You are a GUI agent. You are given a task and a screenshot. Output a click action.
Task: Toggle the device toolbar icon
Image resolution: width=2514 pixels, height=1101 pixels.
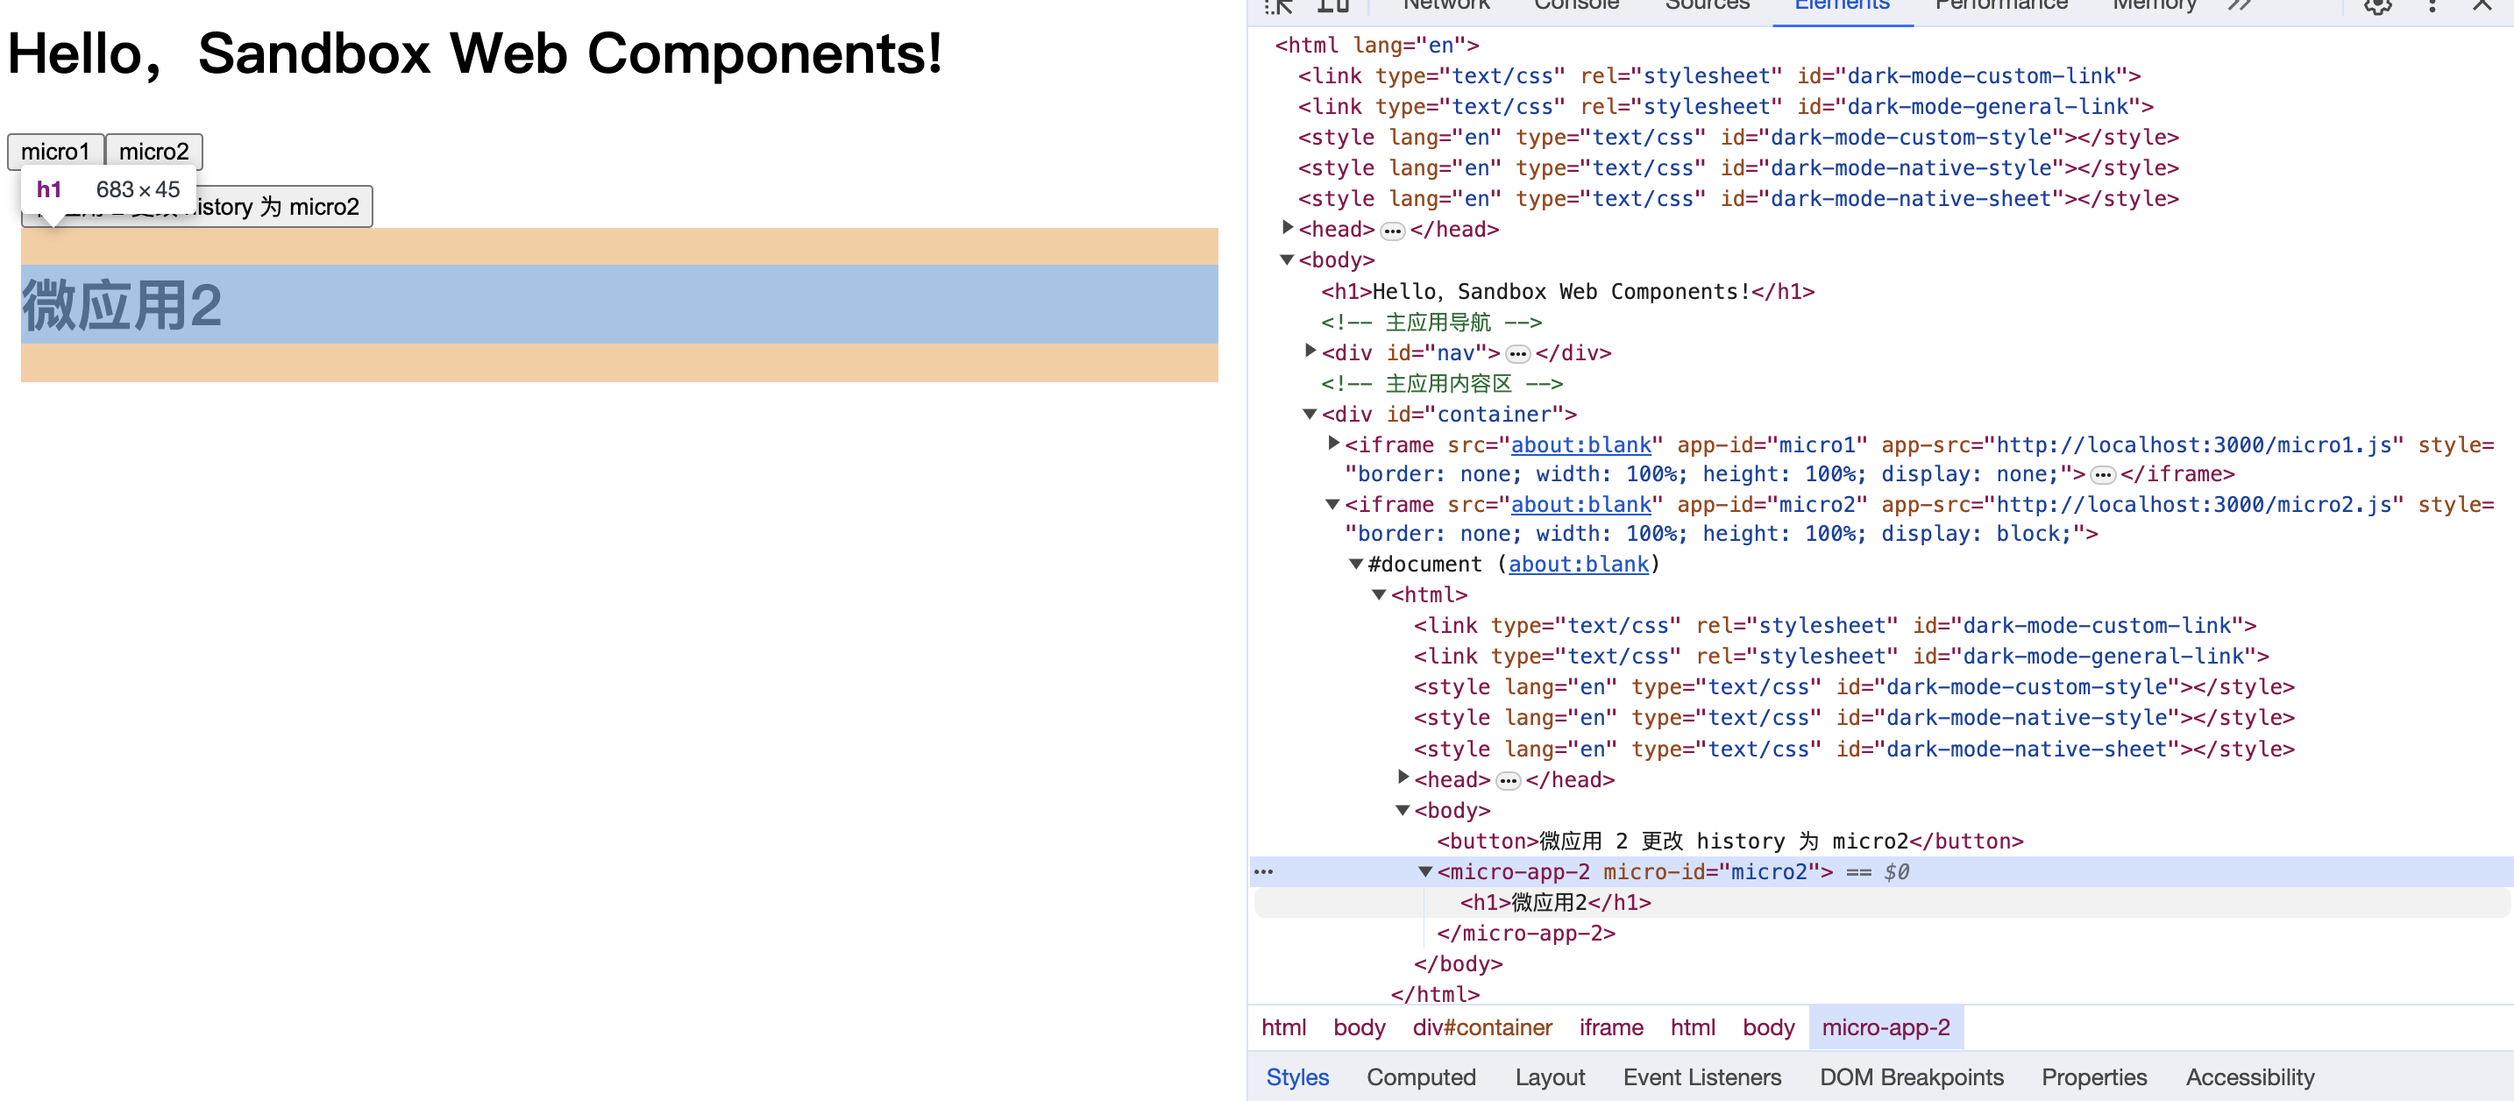pos(1333,6)
